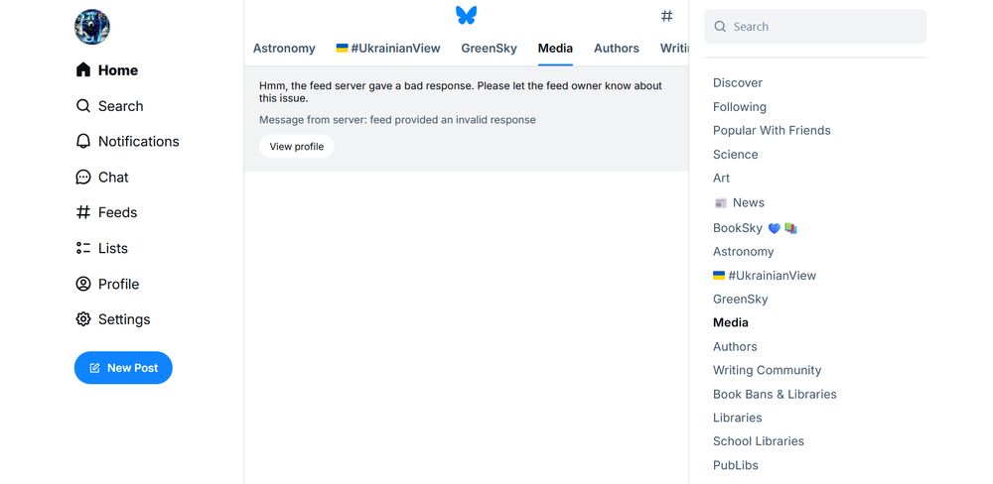The image size is (993, 484).
Task: Click the Search magnifier icon in sidebar
Action: coord(83,106)
